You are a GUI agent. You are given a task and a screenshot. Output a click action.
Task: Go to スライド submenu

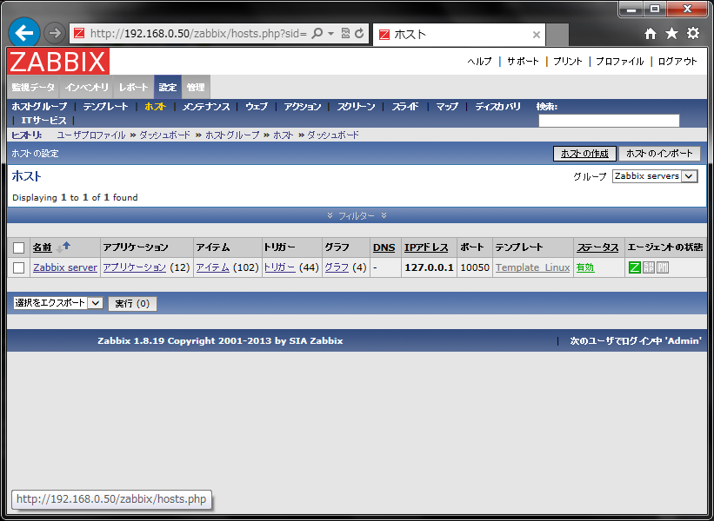[405, 107]
